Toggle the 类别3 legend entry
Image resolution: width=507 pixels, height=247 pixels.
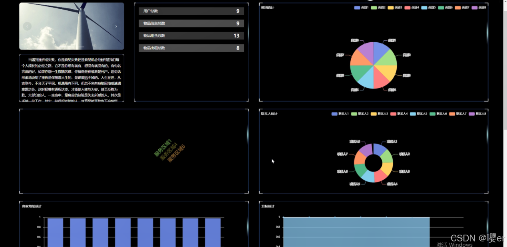click(395, 8)
